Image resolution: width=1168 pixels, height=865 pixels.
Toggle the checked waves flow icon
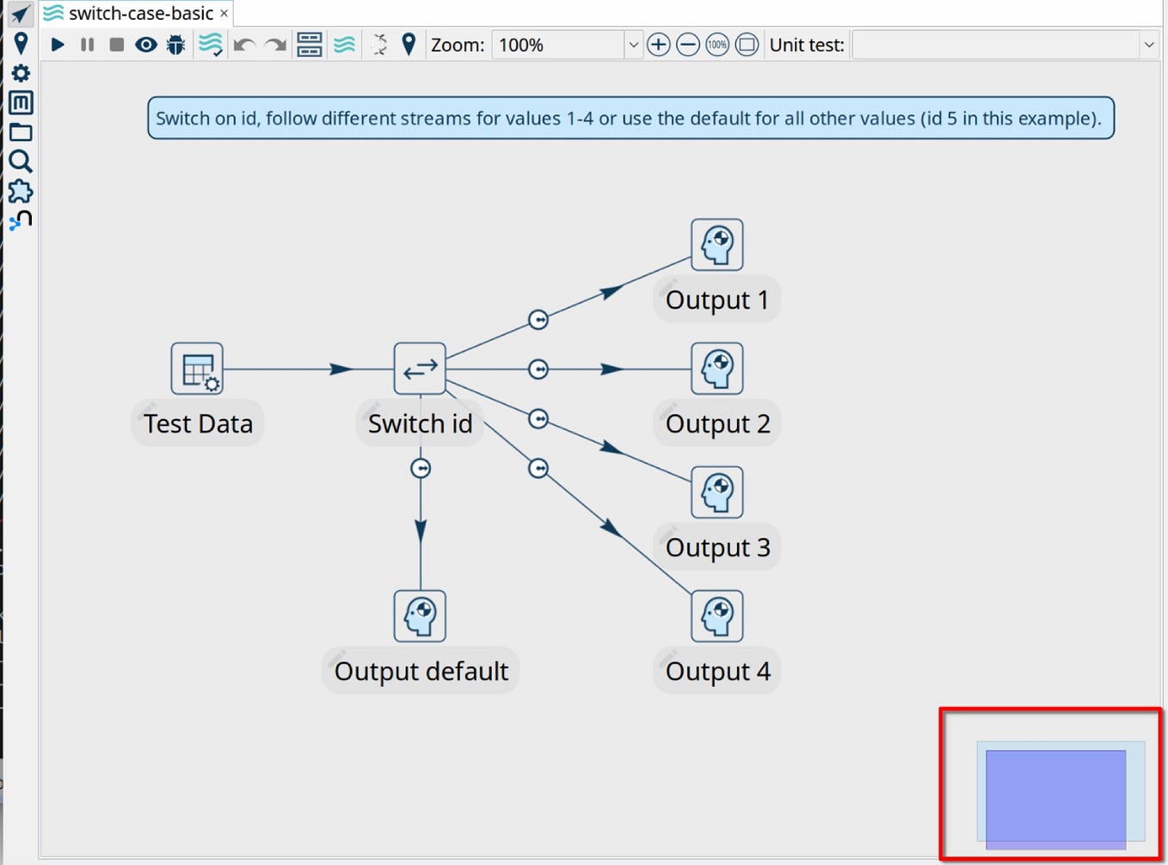(x=210, y=45)
